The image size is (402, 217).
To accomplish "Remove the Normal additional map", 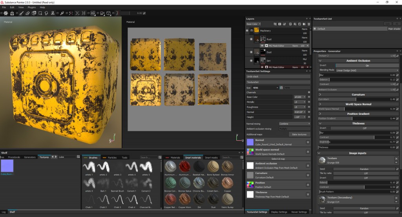I will [x=308, y=142].
